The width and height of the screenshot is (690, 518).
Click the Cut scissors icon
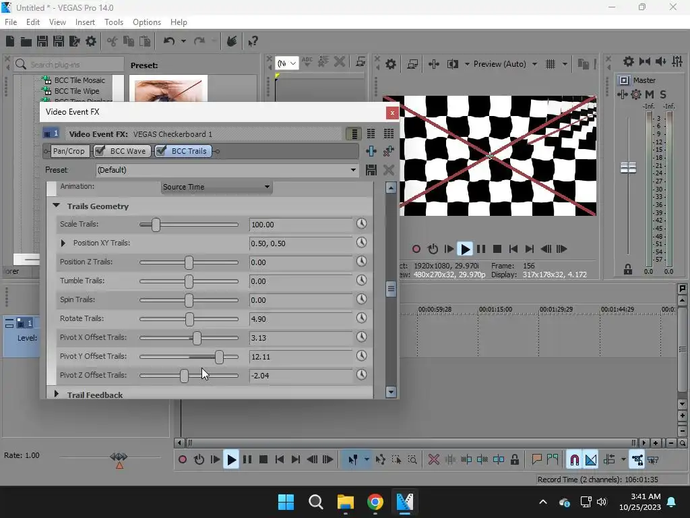pyautogui.click(x=113, y=41)
